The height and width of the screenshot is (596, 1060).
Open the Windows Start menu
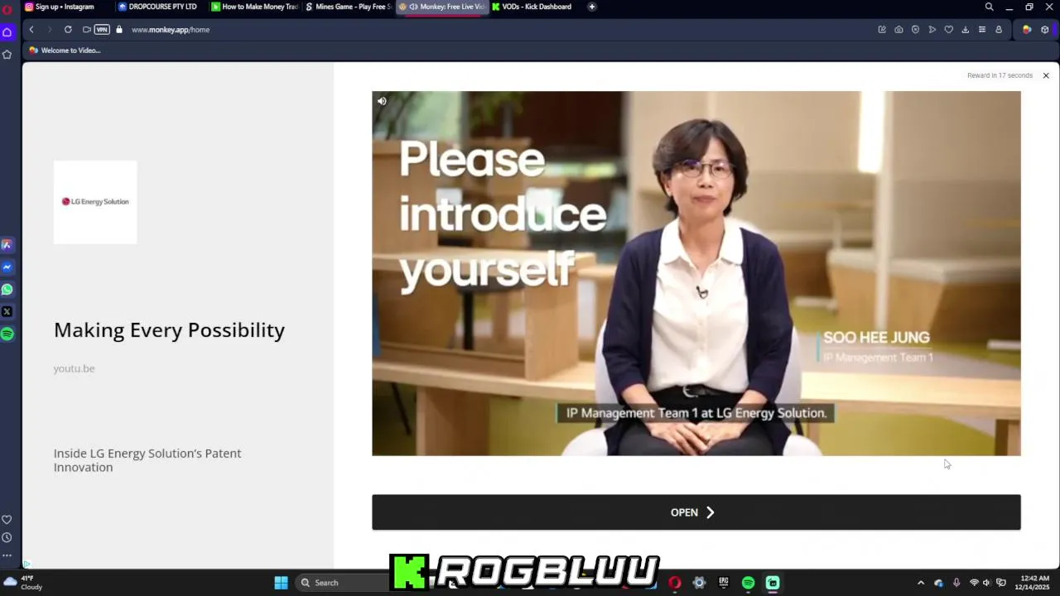(x=281, y=583)
